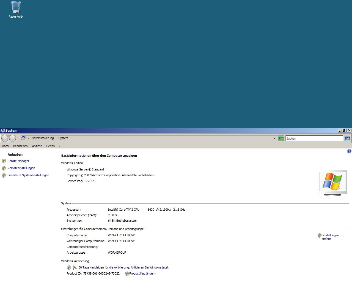Screen dimensions: 352x282
Task: Expand dropdown arrow before System breadcrumb
Action: point(56,138)
